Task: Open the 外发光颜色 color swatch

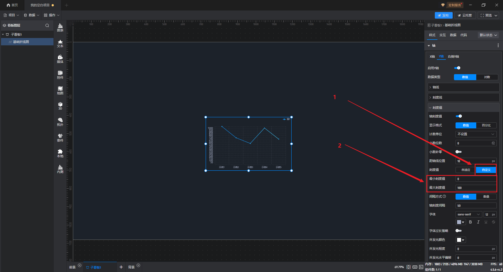Action: 461,240
